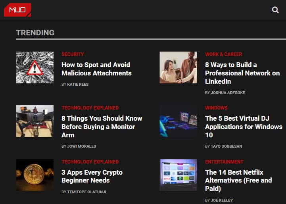Click the paperclip warning thumbnail
This screenshot has height=204, width=286.
(x=35, y=67)
